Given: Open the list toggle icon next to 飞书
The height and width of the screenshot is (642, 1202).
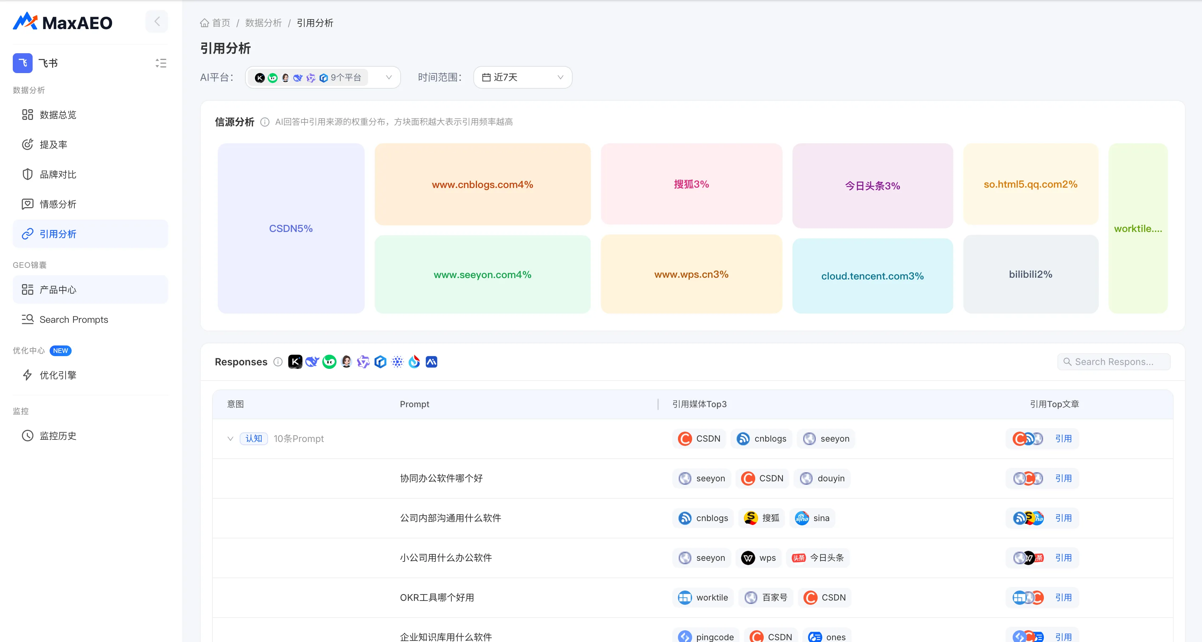Looking at the screenshot, I should pos(161,63).
